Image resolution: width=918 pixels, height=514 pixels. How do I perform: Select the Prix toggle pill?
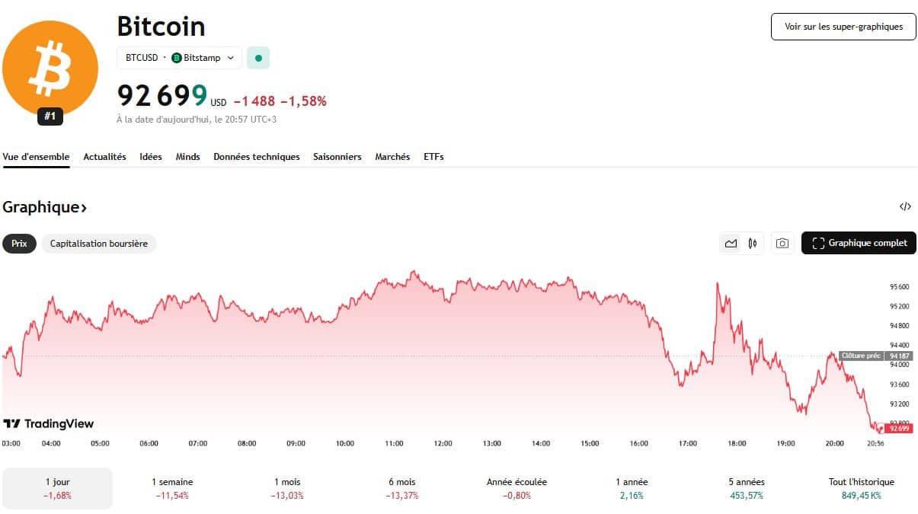point(19,244)
